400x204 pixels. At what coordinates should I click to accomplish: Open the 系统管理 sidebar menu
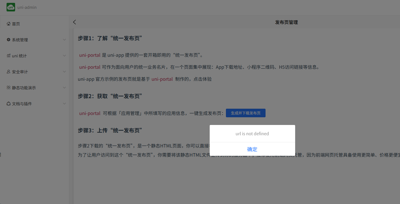click(x=34, y=40)
